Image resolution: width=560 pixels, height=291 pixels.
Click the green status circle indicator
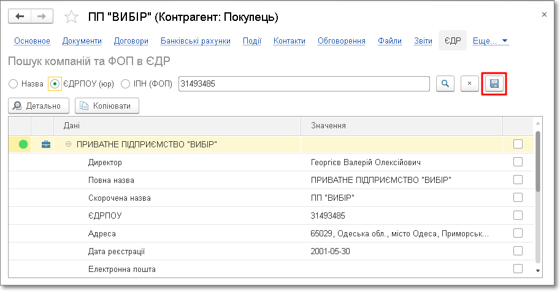point(23,144)
